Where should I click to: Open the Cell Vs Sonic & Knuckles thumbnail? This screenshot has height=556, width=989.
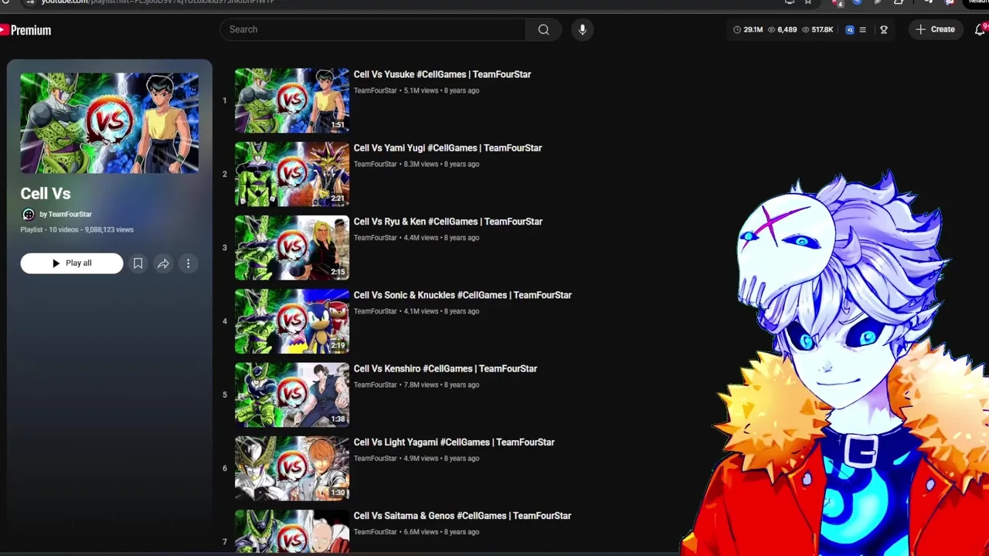coord(292,321)
